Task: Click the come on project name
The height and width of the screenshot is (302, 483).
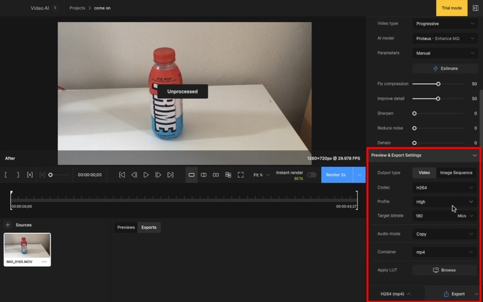Action: [102, 8]
